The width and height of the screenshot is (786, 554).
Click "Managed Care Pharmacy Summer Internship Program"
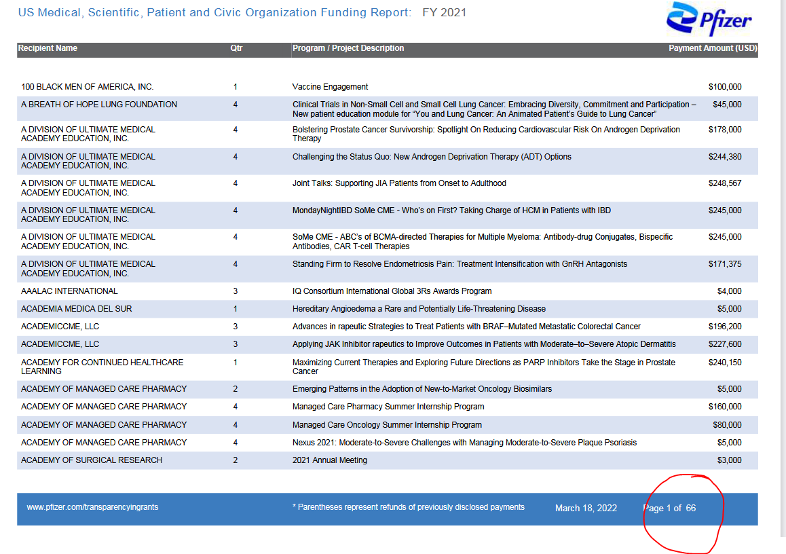coord(388,406)
